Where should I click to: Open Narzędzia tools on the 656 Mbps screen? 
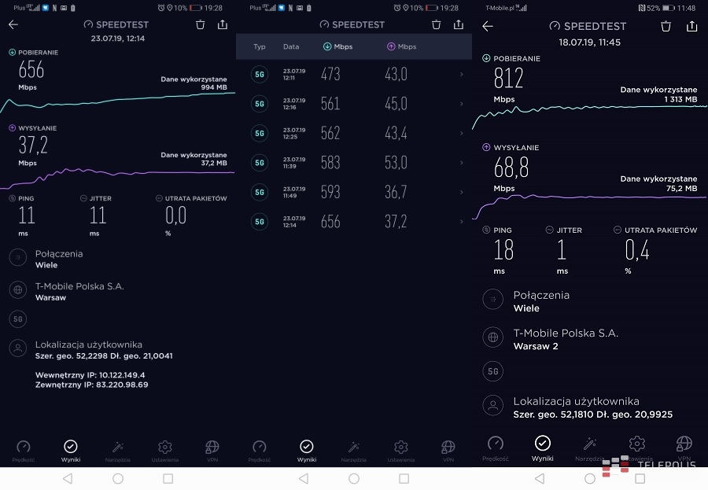tap(117, 450)
